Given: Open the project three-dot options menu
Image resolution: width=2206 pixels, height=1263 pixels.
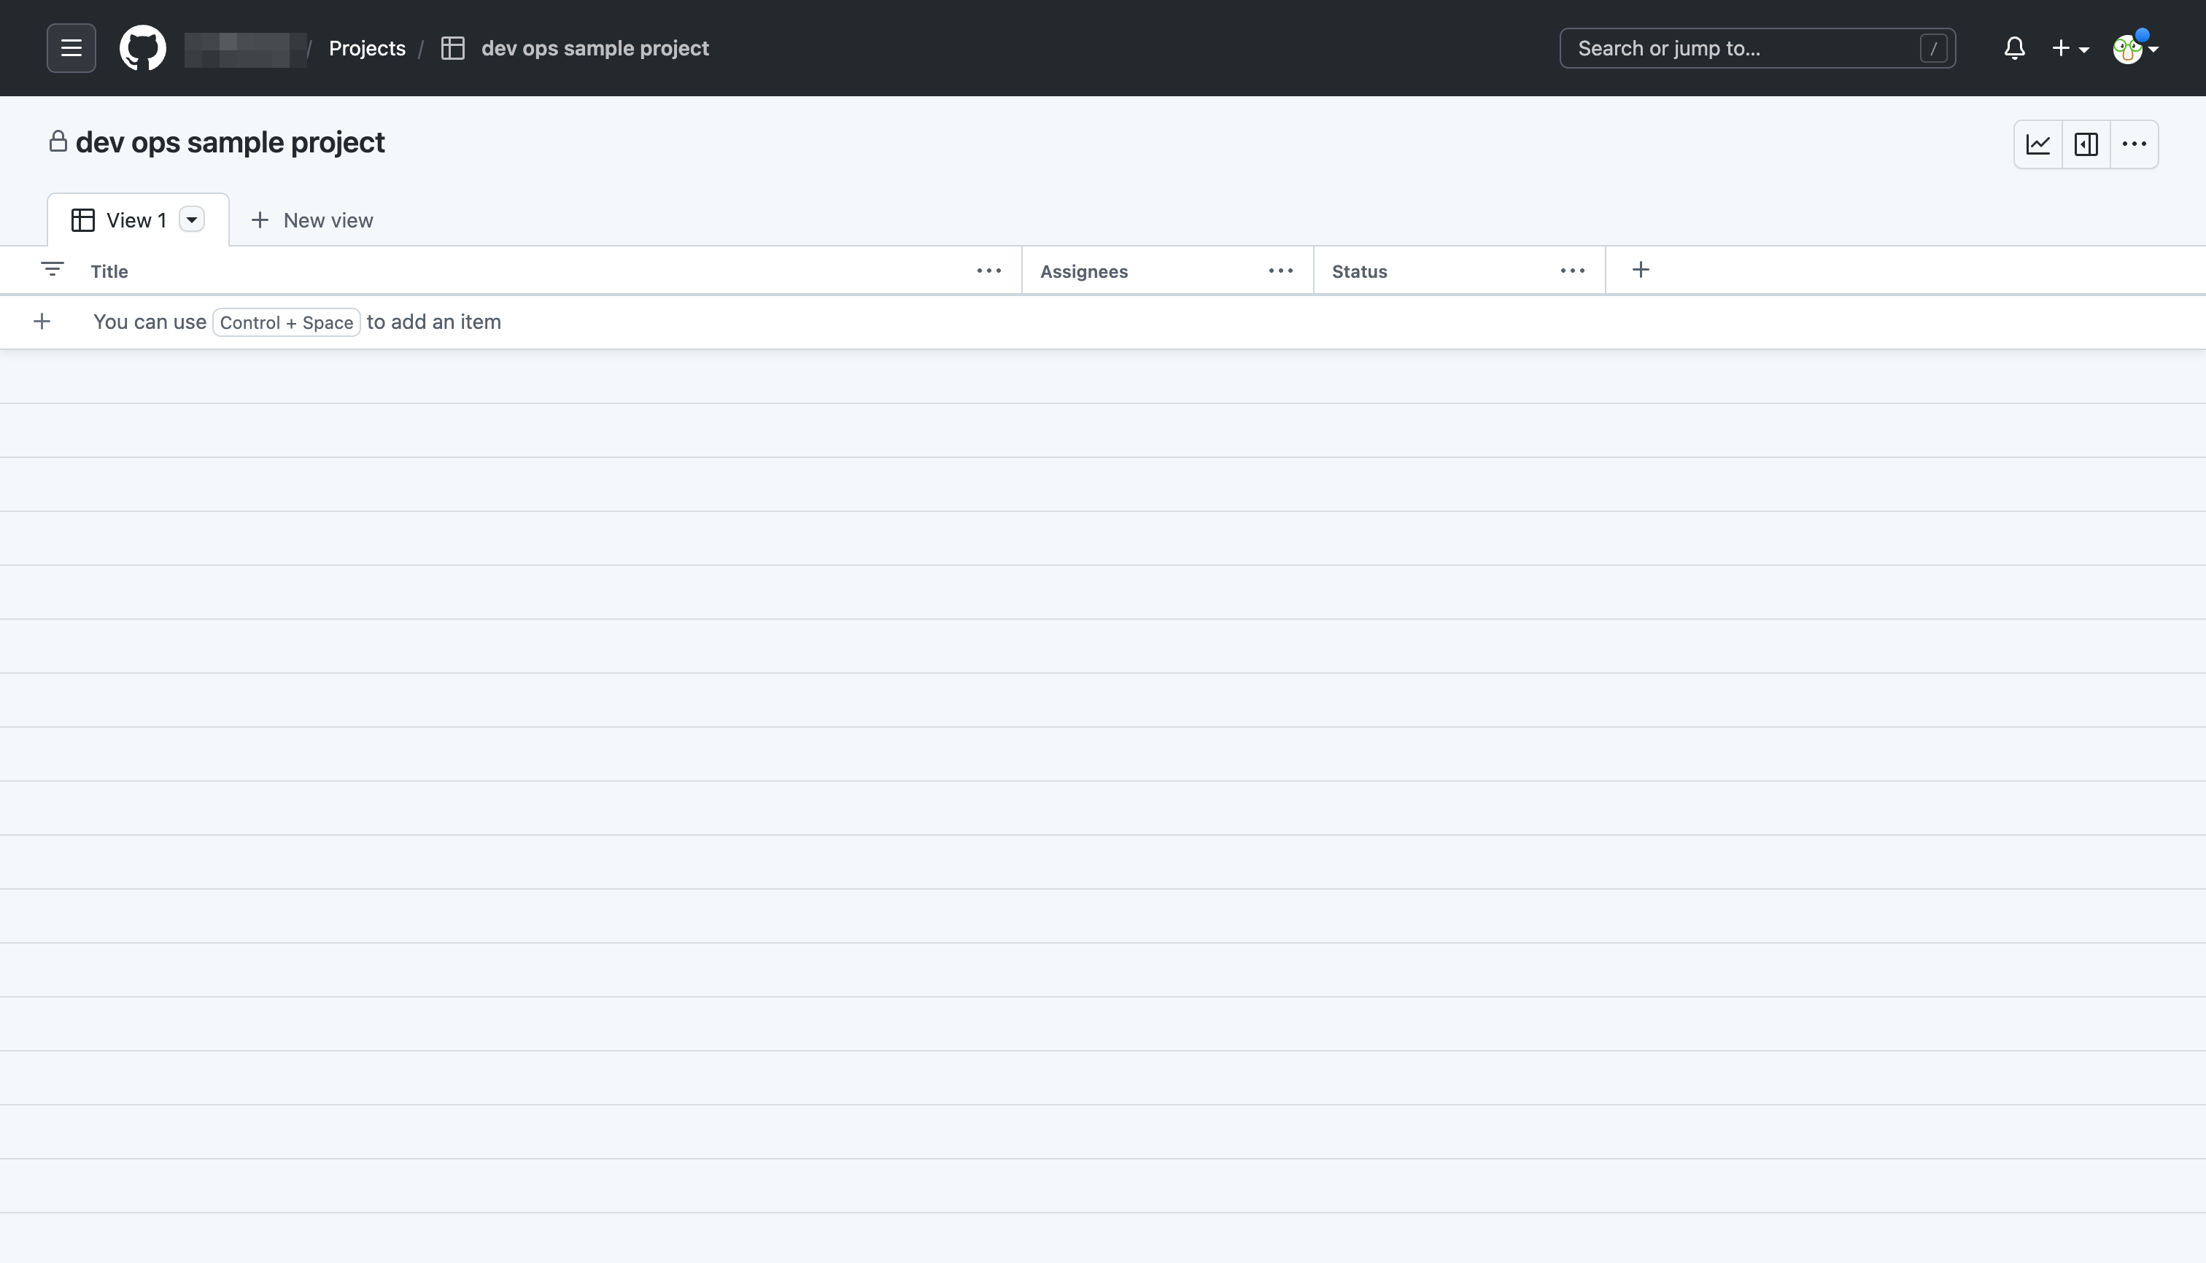Looking at the screenshot, I should coord(2134,144).
